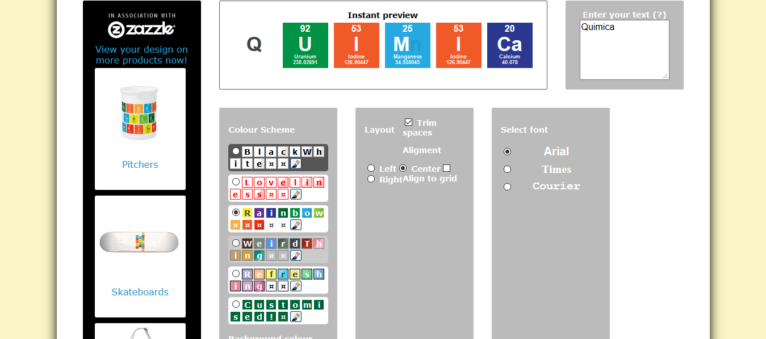The image size is (766, 339).
Task: Click the yellow R swatch in Rainbow scheme
Action: point(247,213)
